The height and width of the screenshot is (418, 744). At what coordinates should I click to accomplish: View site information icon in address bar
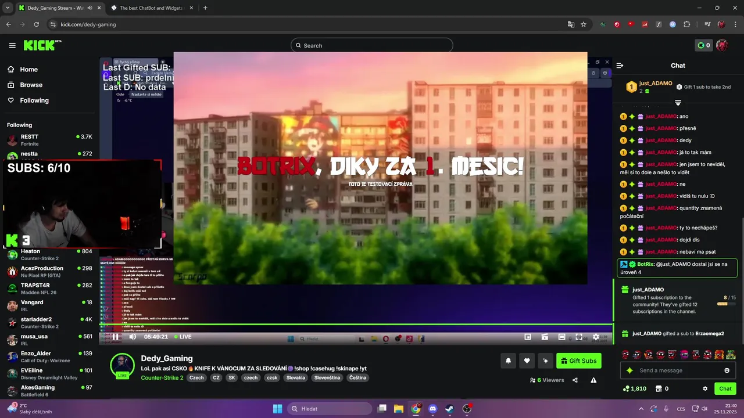[x=53, y=24]
